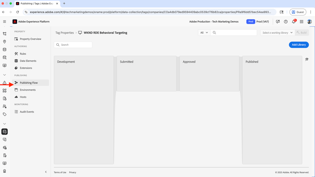The image size is (315, 177).
Task: View site information icon in the address bar
Action: tap(26, 12)
